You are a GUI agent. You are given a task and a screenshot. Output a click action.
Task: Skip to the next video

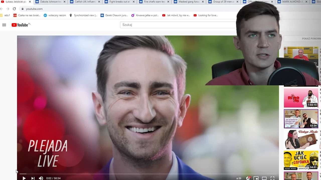click(33, 178)
